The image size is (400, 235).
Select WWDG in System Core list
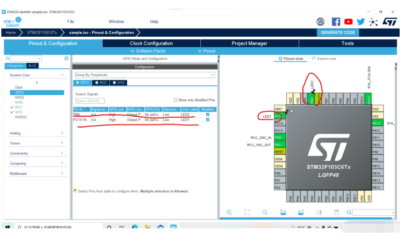click(x=21, y=117)
